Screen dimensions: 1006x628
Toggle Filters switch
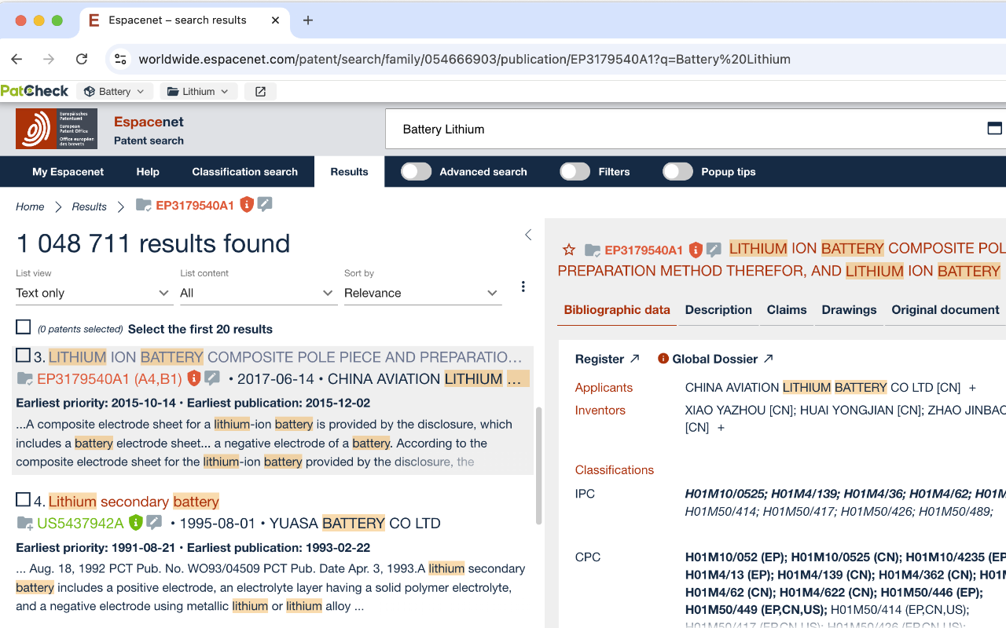click(575, 172)
